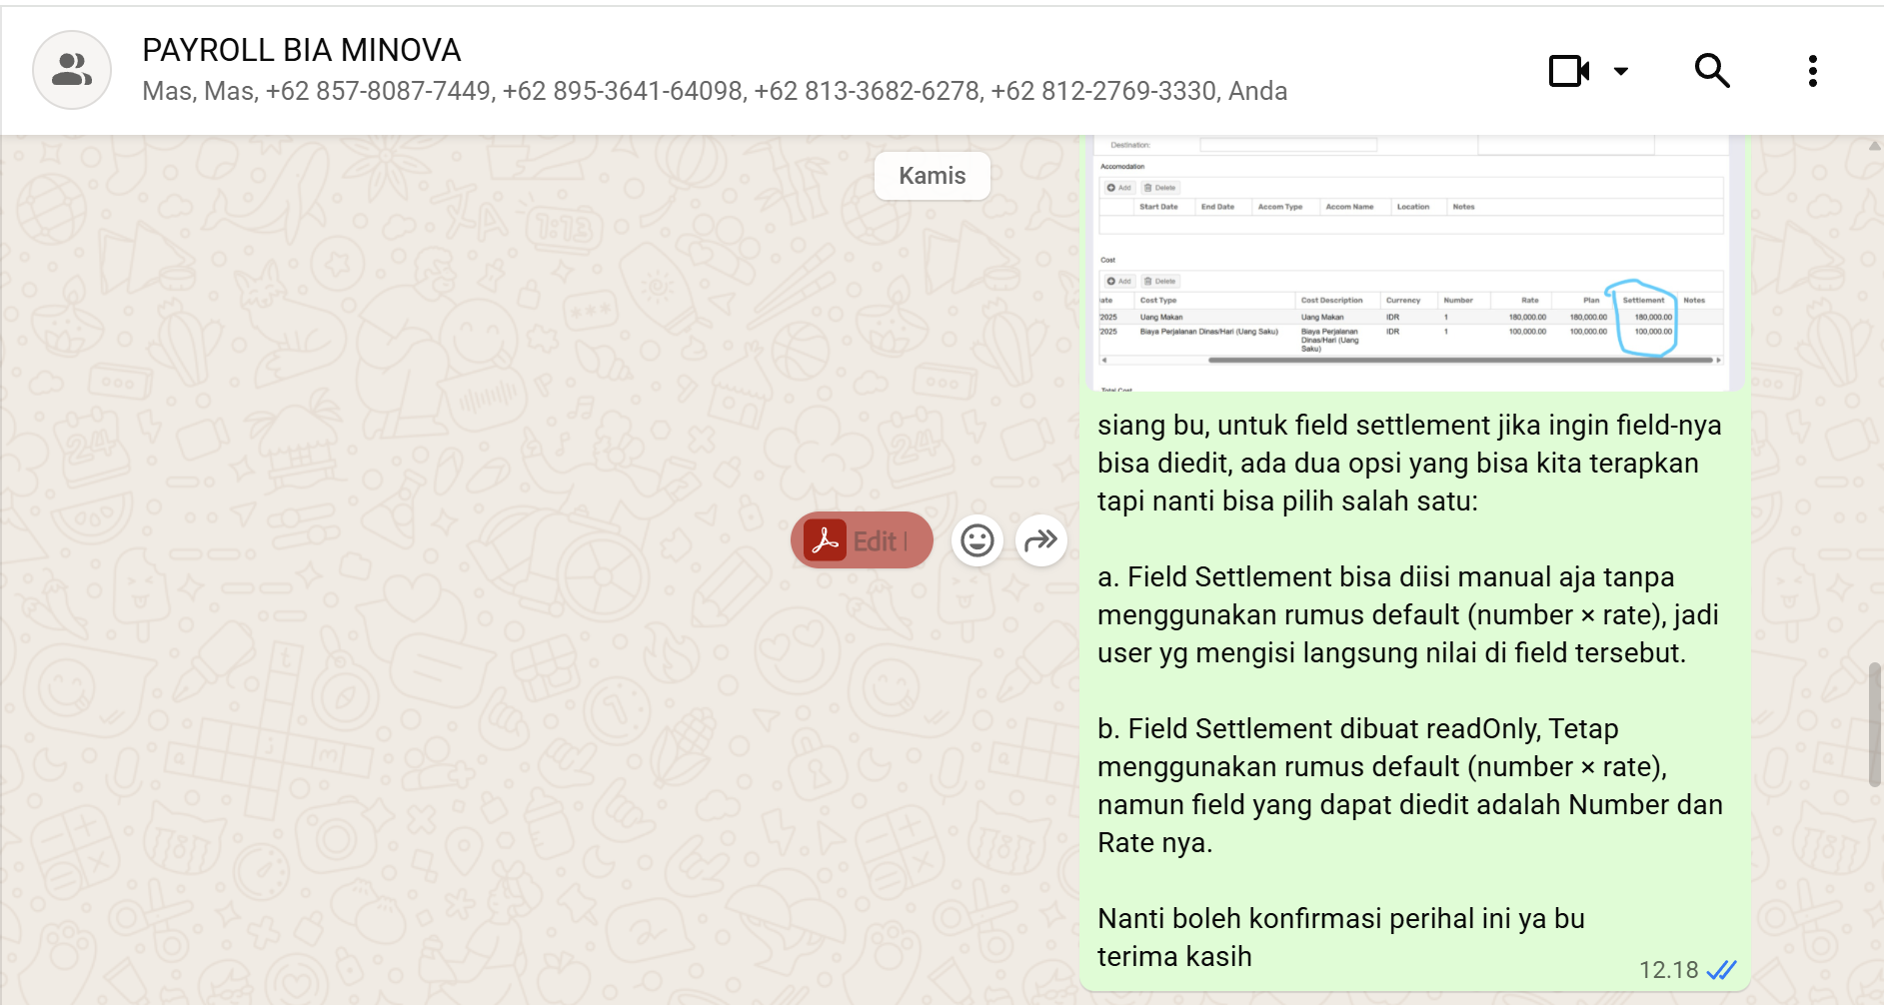Click the group members phone number list
The width and height of the screenshot is (1884, 1005).
714,92
